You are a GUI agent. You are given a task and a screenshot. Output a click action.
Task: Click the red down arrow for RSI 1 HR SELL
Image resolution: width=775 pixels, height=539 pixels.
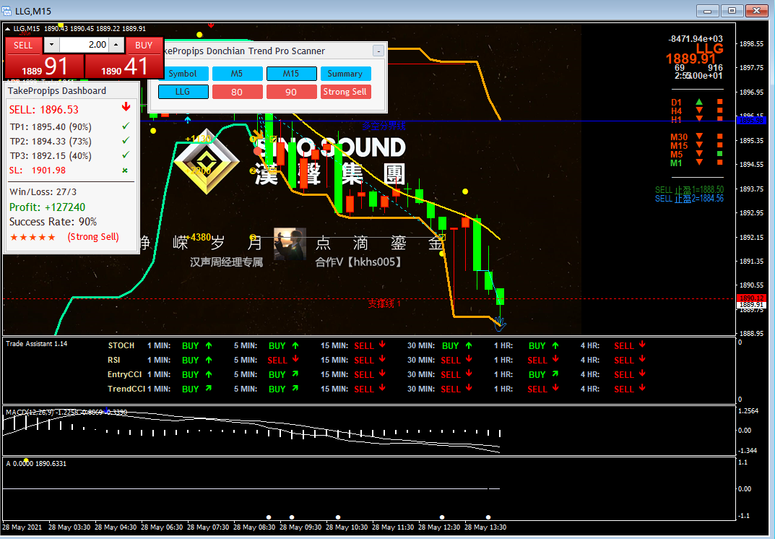(555, 359)
